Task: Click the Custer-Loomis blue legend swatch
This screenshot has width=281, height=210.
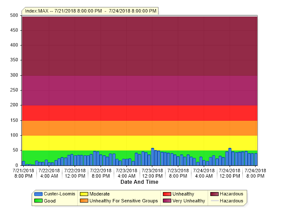Action: click(38, 194)
